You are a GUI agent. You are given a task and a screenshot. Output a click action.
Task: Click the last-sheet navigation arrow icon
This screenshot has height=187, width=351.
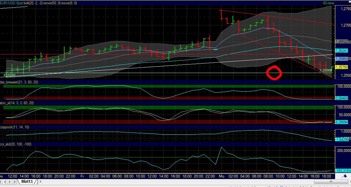14,182
